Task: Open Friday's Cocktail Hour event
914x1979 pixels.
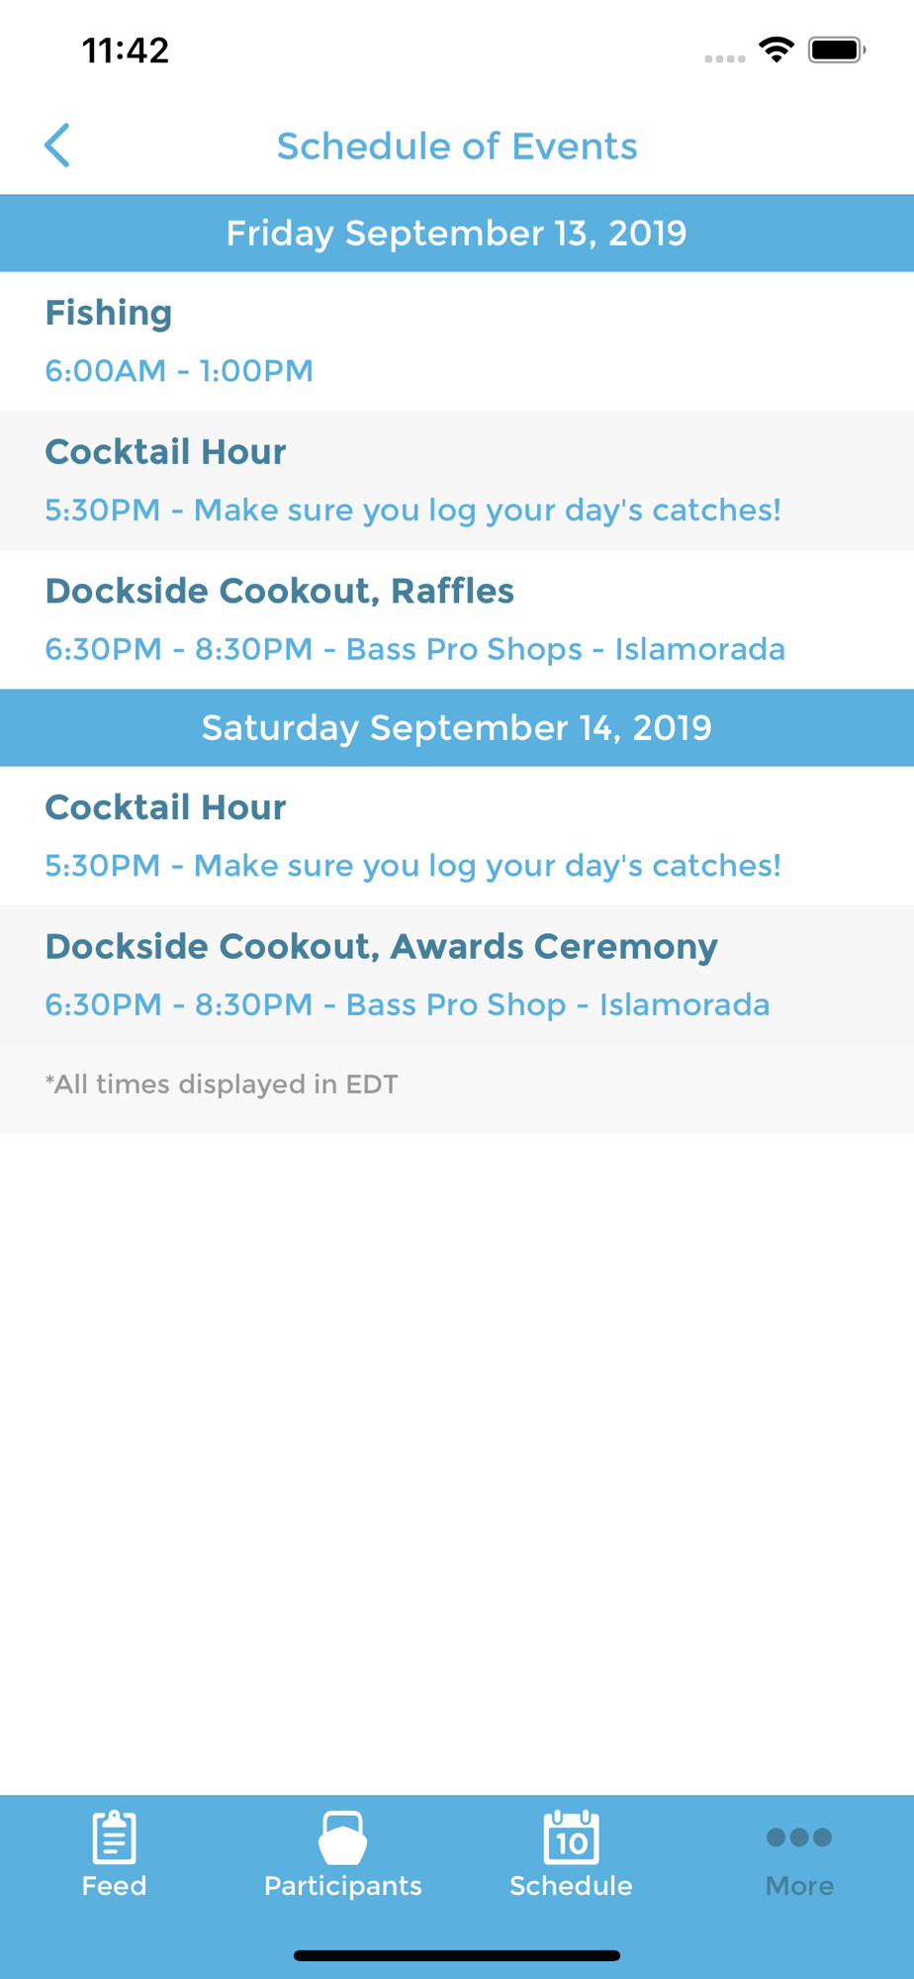Action: 457,481
